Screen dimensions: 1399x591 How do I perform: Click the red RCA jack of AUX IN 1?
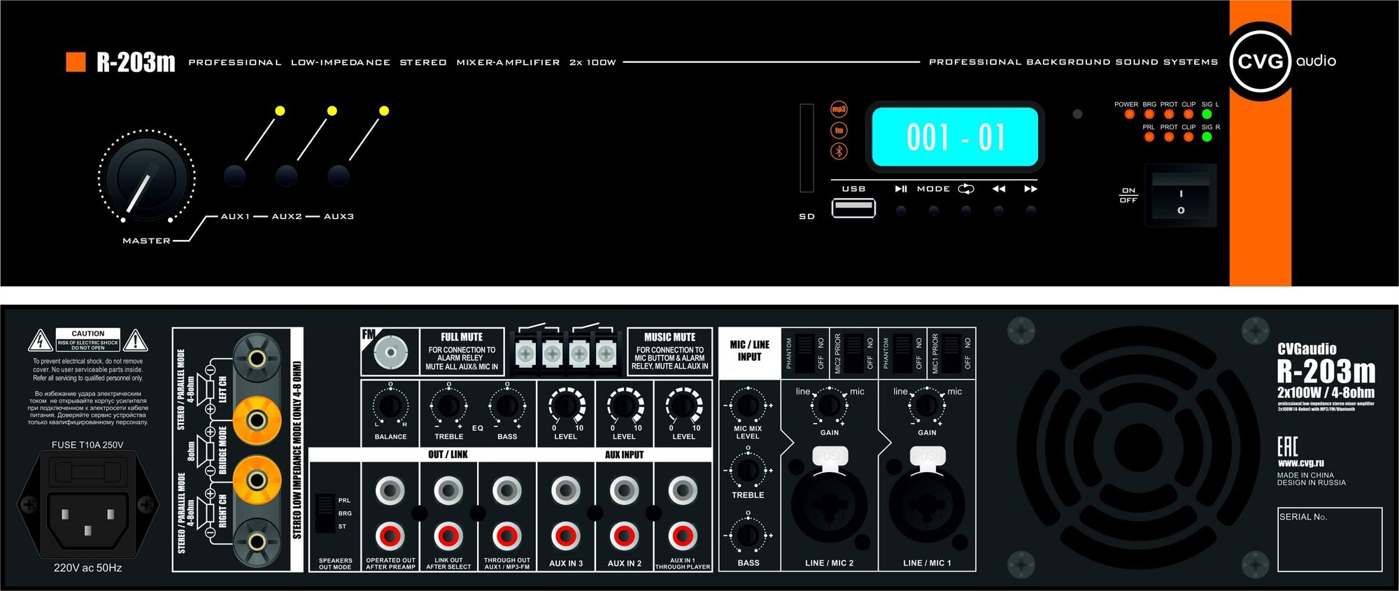pos(683,536)
